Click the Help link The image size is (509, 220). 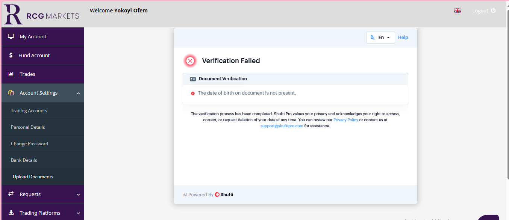(403, 38)
